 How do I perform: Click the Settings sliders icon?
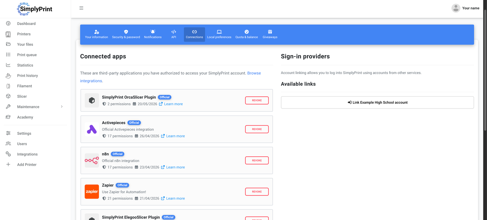tap(8, 133)
